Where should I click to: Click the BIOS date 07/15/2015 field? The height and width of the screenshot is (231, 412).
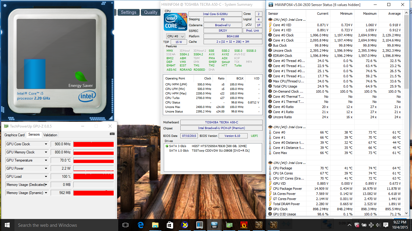189,136
